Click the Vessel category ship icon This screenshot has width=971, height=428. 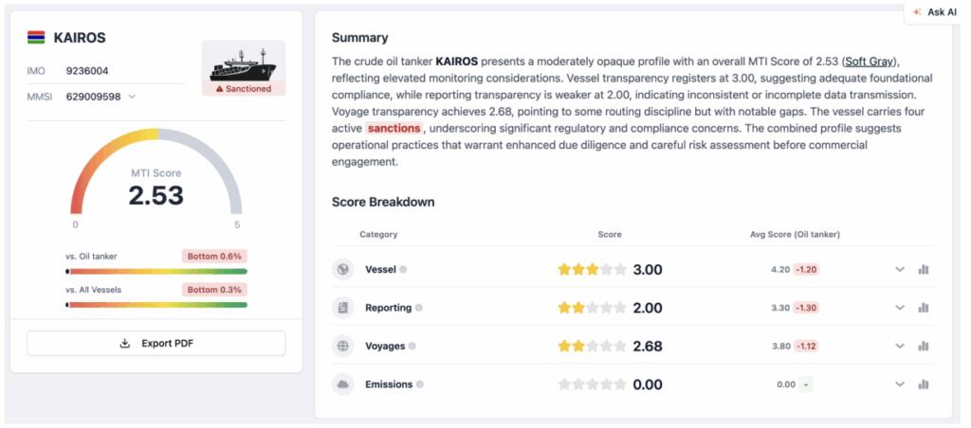tap(342, 270)
